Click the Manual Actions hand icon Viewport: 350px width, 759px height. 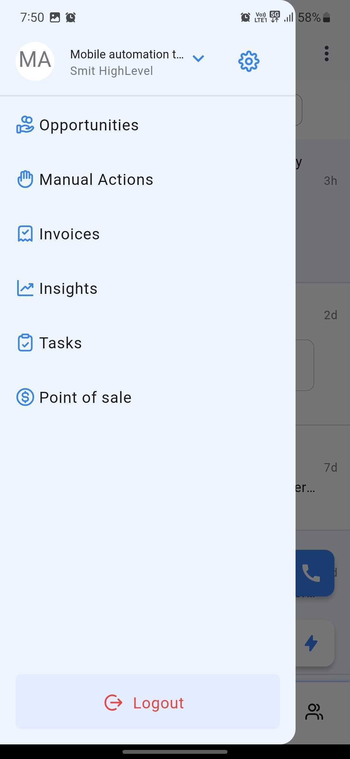[25, 179]
